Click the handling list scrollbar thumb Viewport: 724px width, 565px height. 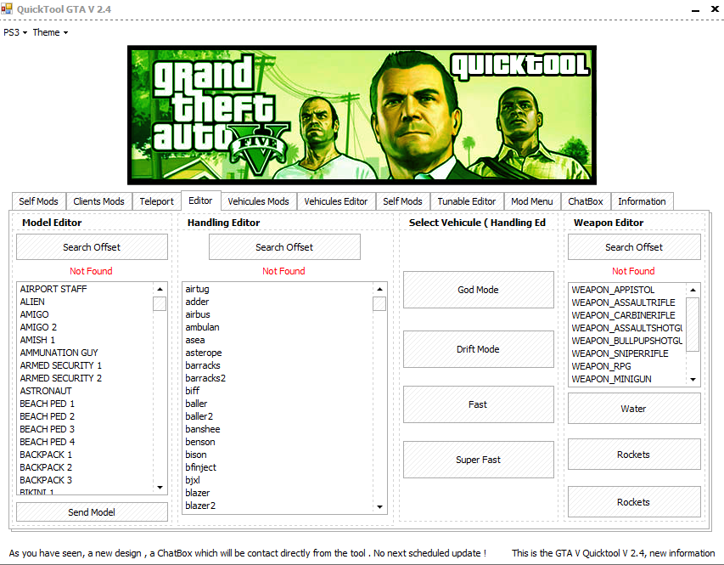tap(379, 304)
